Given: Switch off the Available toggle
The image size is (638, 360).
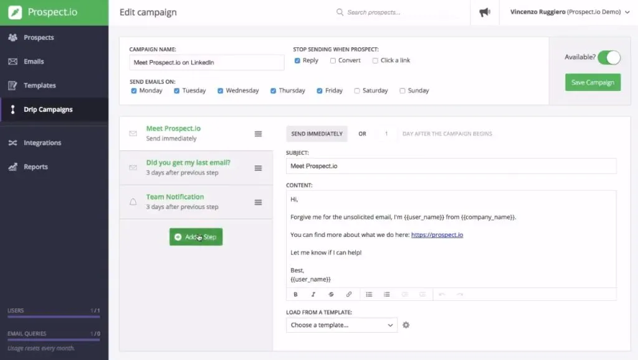Looking at the screenshot, I should [x=609, y=57].
